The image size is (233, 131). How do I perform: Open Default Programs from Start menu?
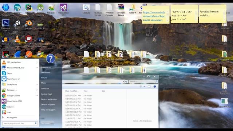(48, 104)
